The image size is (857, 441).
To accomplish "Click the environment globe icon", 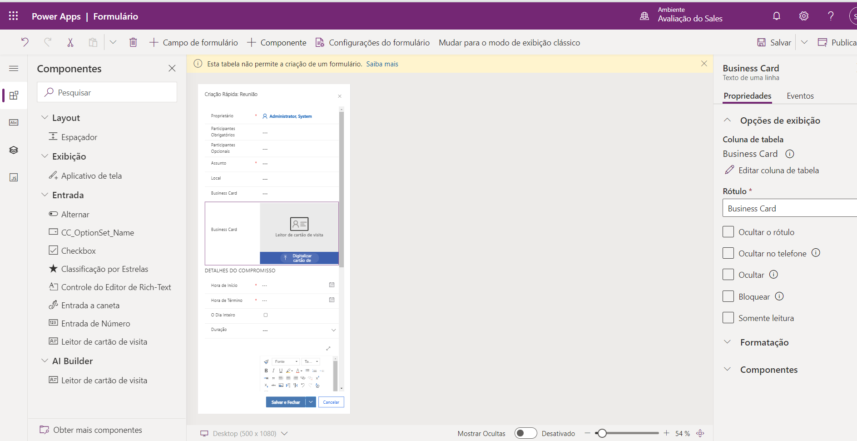I will (644, 16).
